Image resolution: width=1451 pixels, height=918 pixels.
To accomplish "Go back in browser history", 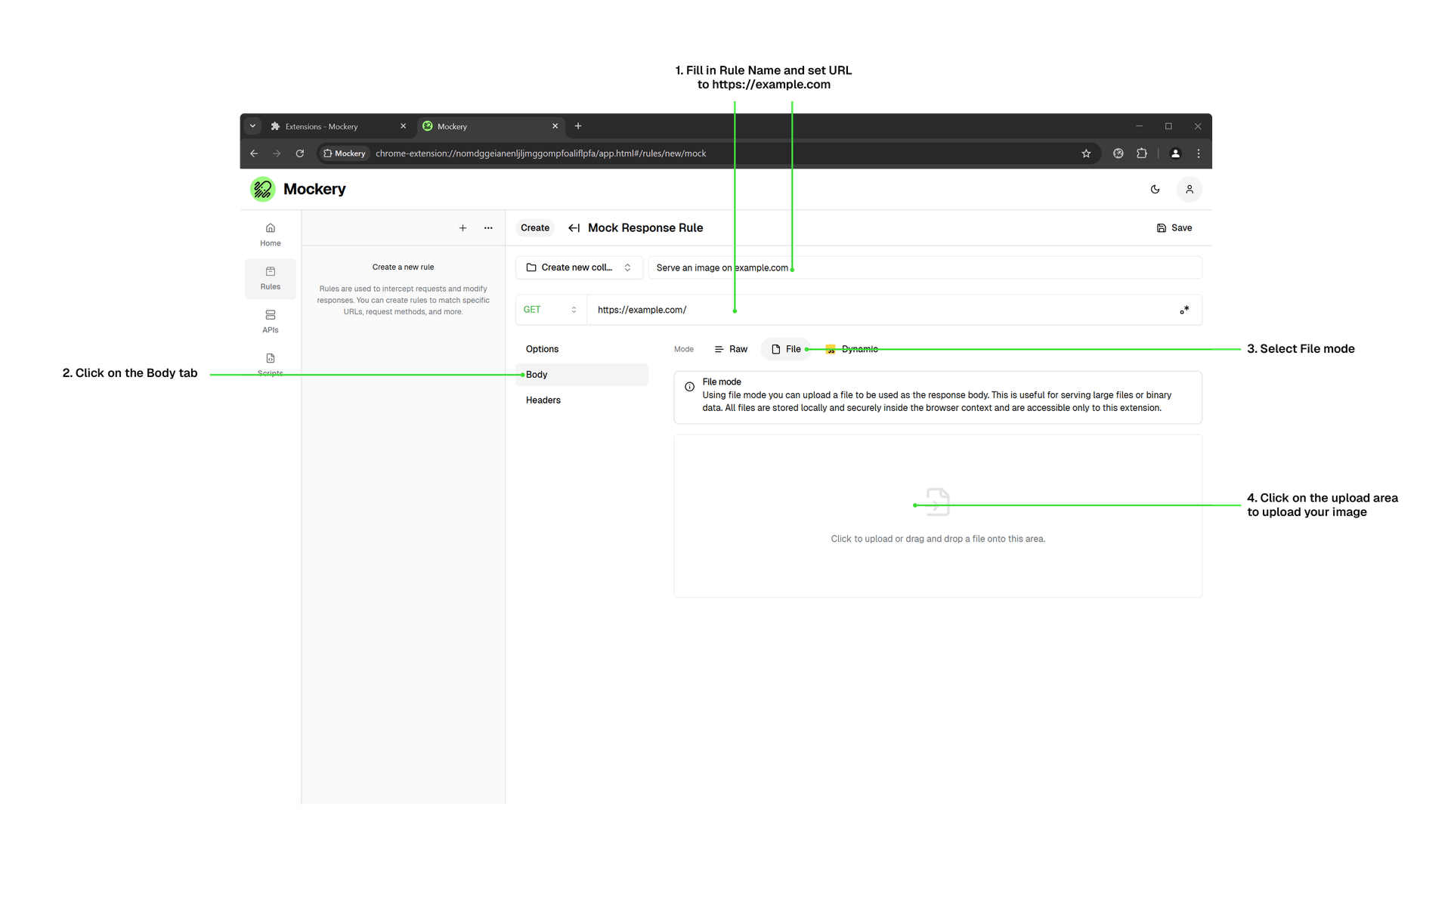I will coord(254,153).
